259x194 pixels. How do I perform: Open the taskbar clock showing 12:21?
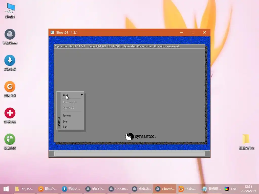click(x=248, y=189)
